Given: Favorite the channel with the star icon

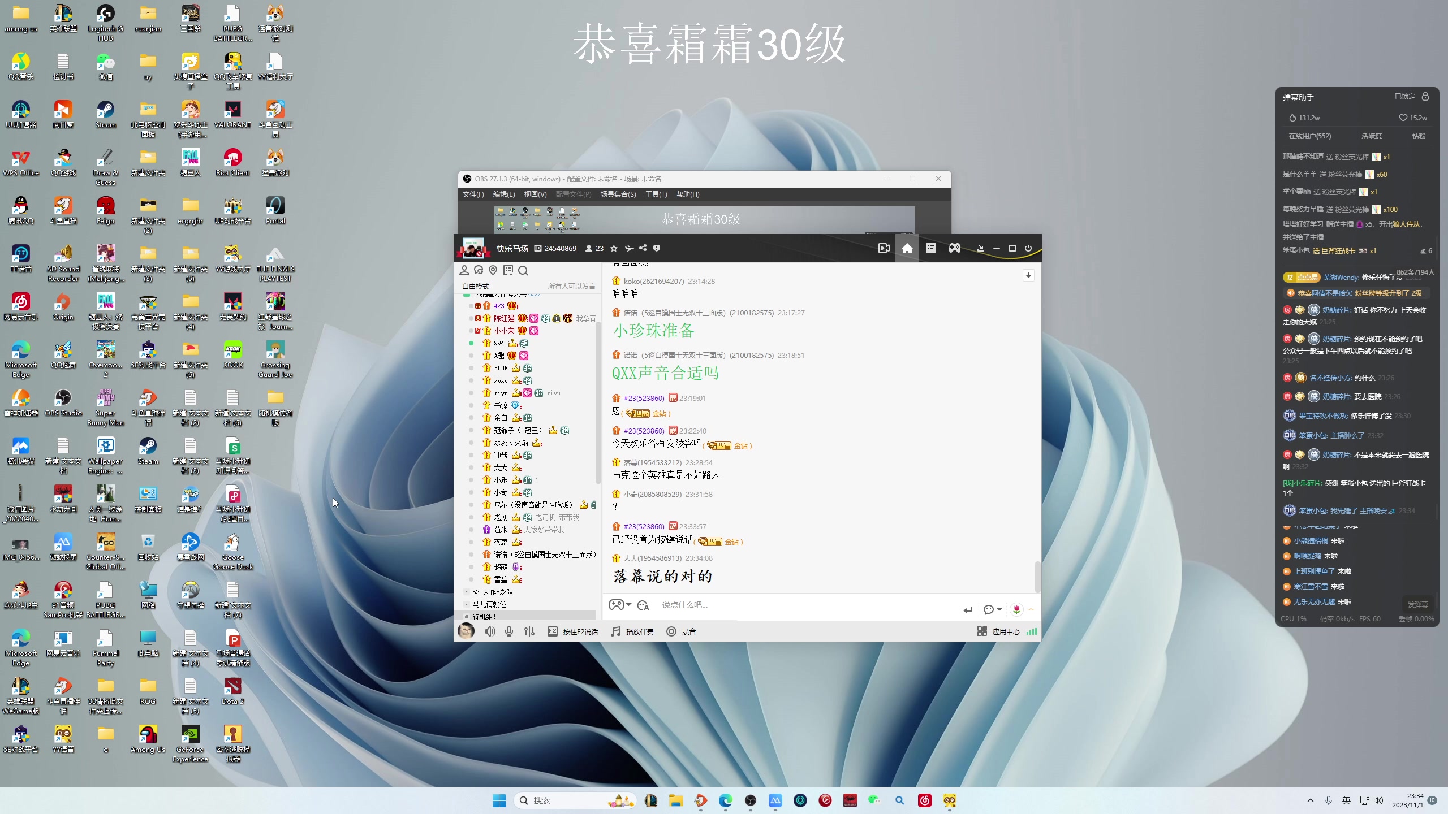Looking at the screenshot, I should 614,248.
